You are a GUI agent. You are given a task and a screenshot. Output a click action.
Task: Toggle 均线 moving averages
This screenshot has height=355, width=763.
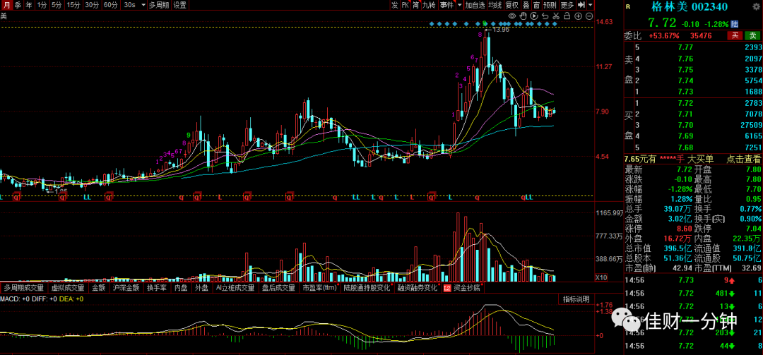495,5
